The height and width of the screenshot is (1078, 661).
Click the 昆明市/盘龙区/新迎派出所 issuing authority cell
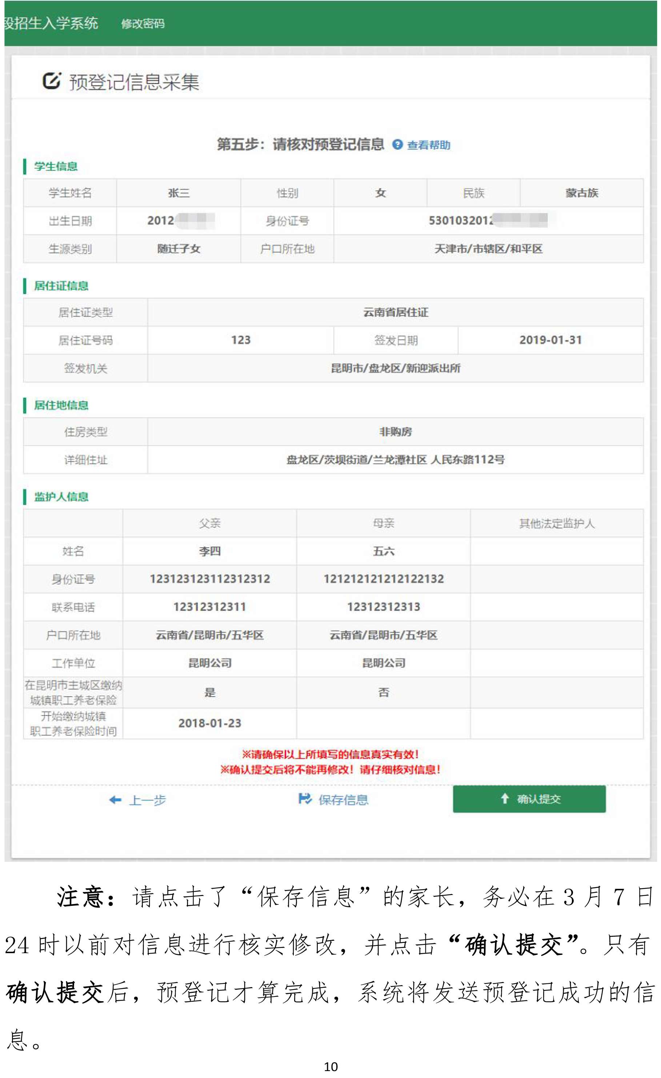click(395, 368)
